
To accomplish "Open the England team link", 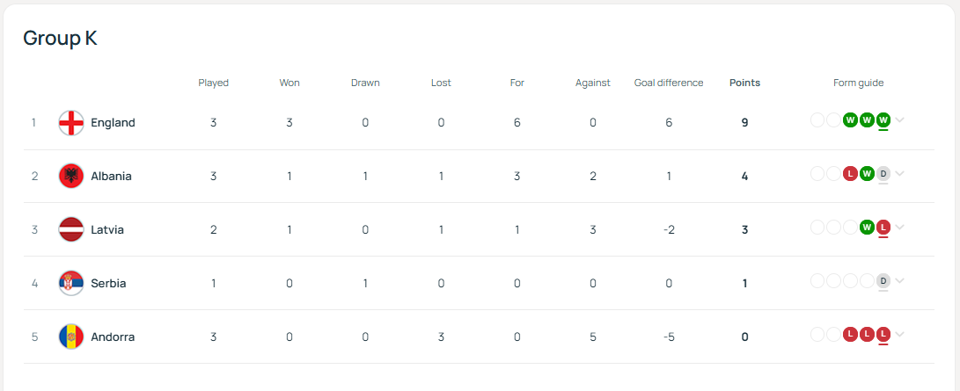I will [113, 123].
